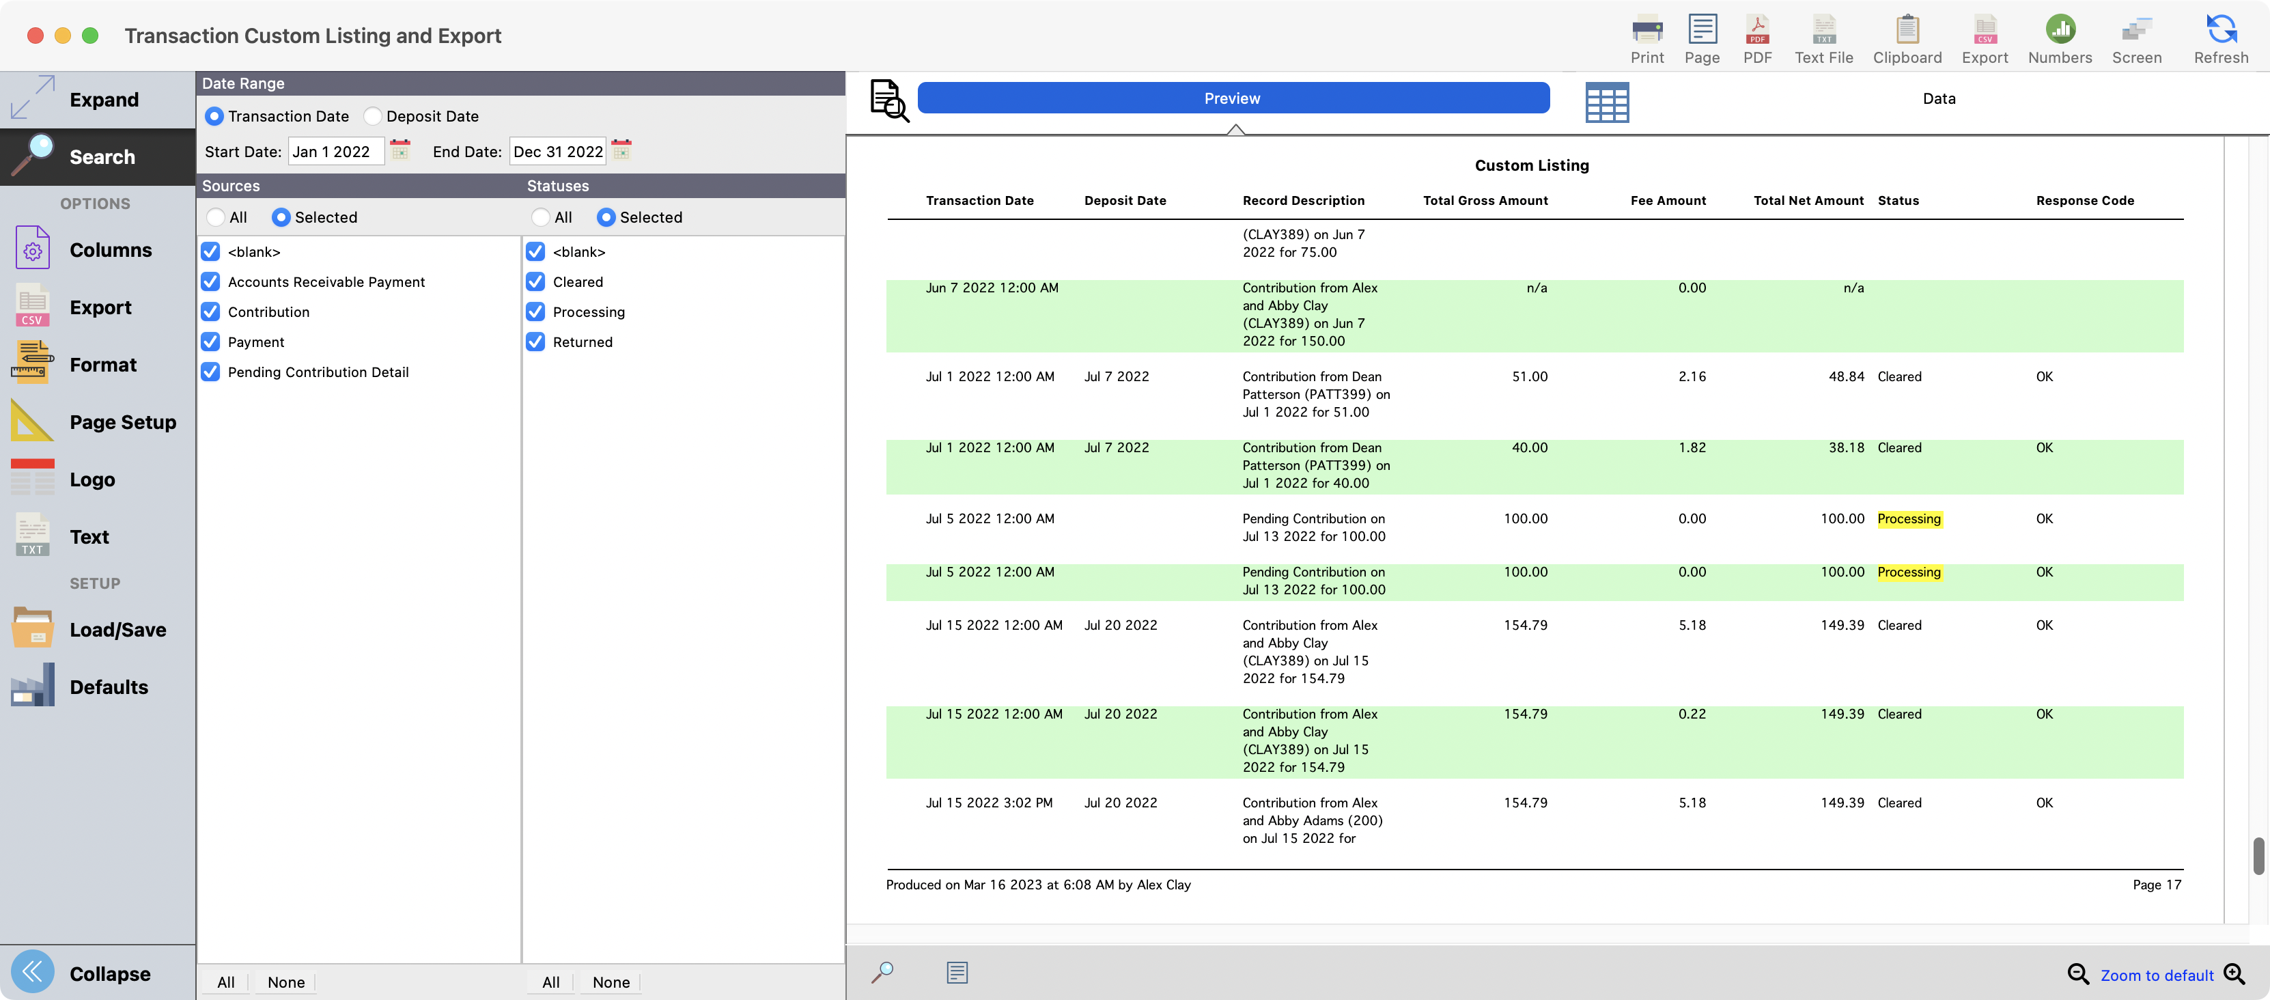
Task: Click None under Sources list
Action: [285, 982]
